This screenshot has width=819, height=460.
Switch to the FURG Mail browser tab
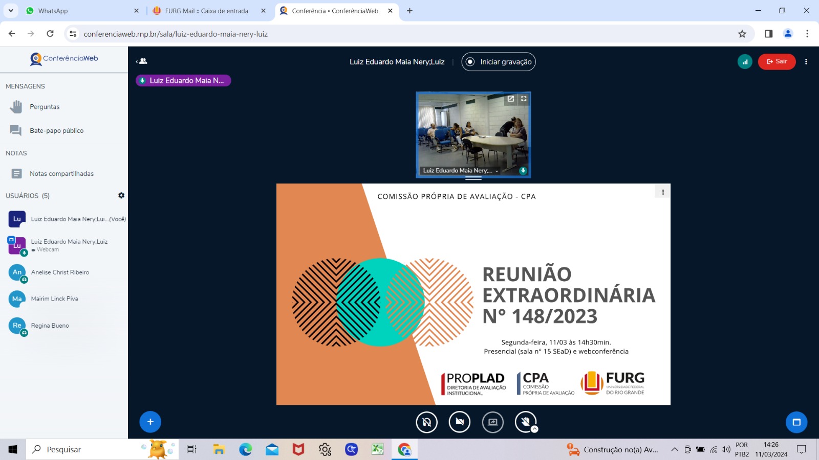click(206, 11)
